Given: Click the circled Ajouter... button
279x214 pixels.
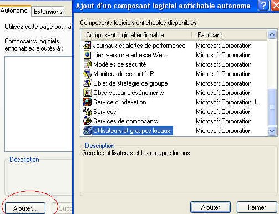Looking at the screenshot, I should (25, 208).
